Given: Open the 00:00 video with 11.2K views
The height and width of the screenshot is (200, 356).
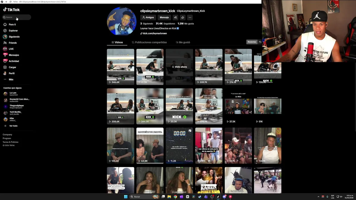Looking at the screenshot, I should coord(179,146).
